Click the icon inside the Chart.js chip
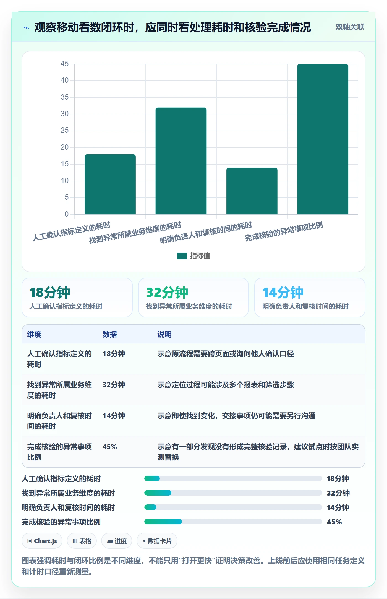The height and width of the screenshot is (599, 387). [30, 541]
